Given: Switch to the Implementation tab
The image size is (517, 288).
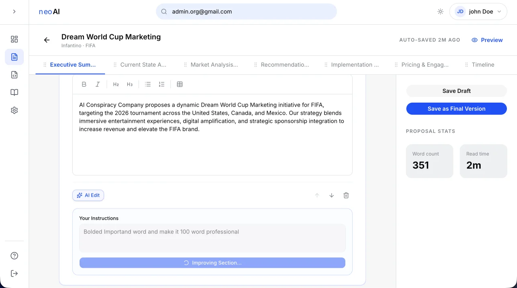Looking at the screenshot, I should 351,65.
